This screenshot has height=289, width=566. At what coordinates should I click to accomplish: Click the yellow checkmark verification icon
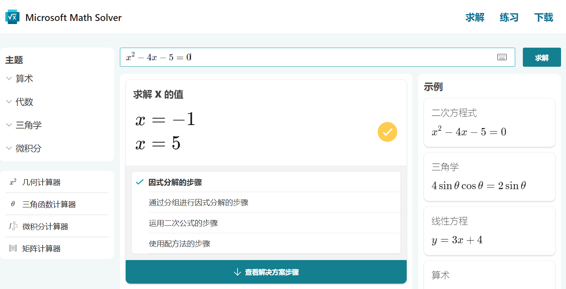[387, 132]
